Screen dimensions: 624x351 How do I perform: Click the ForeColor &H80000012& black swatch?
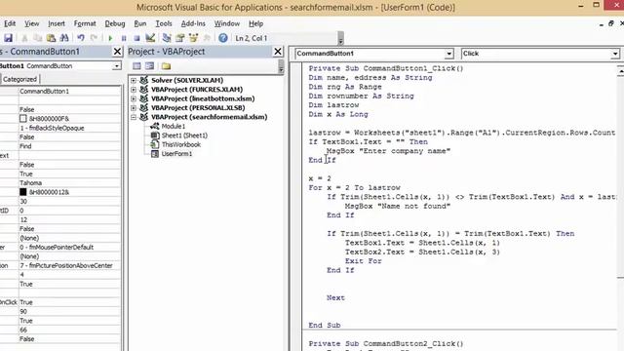23,192
